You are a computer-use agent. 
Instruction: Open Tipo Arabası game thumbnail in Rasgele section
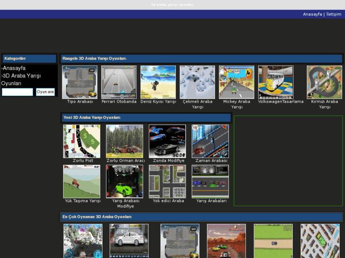click(x=80, y=82)
